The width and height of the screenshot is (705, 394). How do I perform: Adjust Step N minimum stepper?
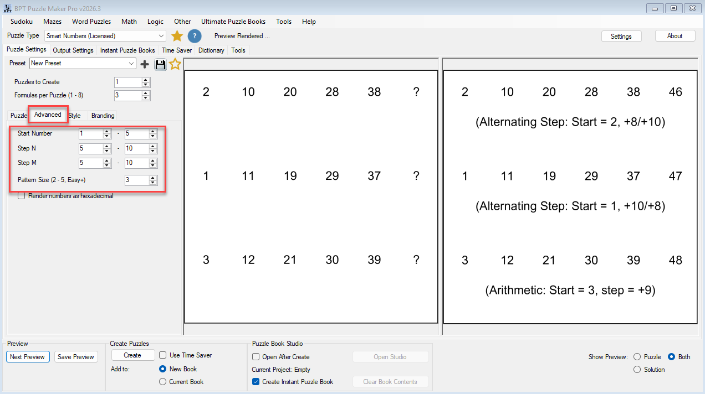[107, 148]
